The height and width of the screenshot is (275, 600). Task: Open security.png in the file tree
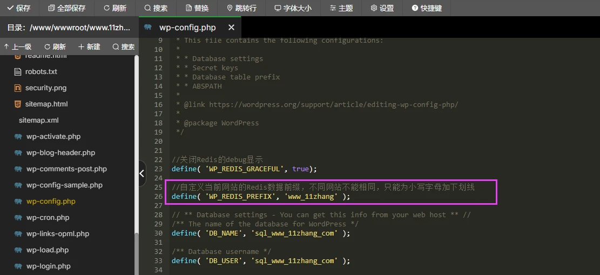point(45,88)
